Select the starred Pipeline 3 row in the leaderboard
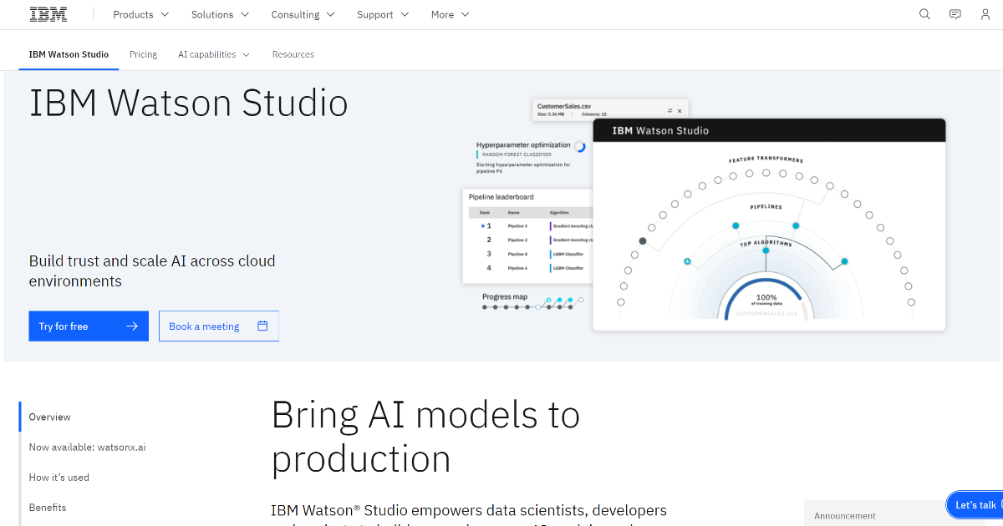 pyautogui.click(x=518, y=226)
